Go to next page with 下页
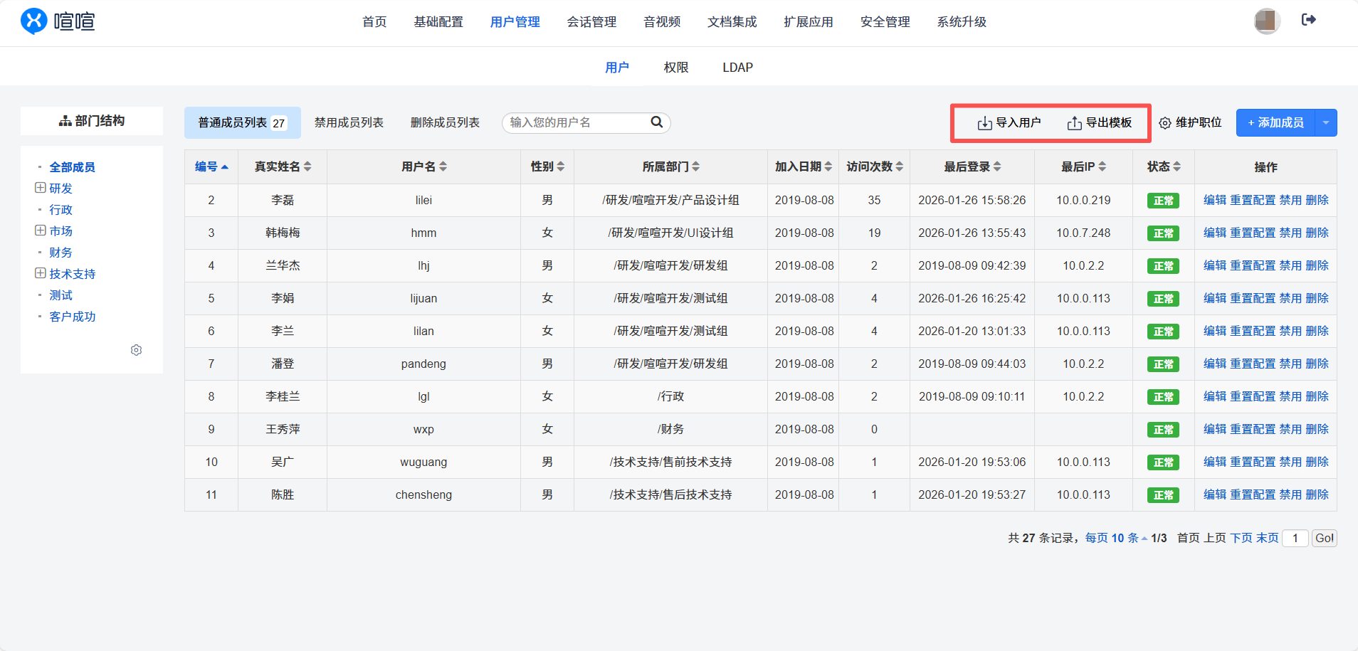Screen dimensions: 1358x651 point(1241,538)
